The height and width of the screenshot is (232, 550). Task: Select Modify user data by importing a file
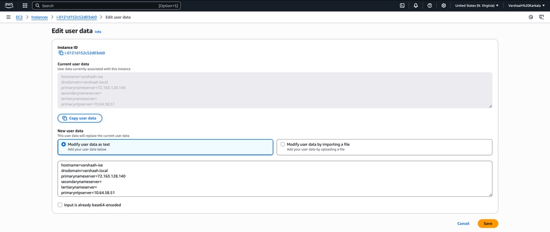384,147
